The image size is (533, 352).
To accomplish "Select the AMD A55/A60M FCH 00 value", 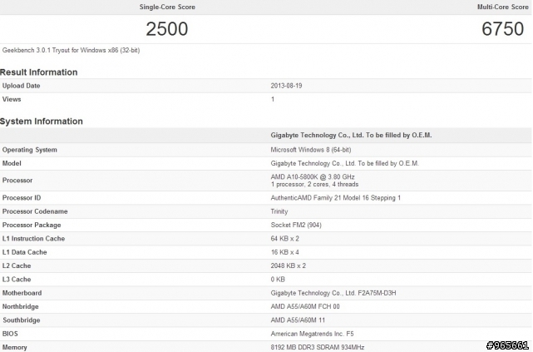I will click(305, 307).
